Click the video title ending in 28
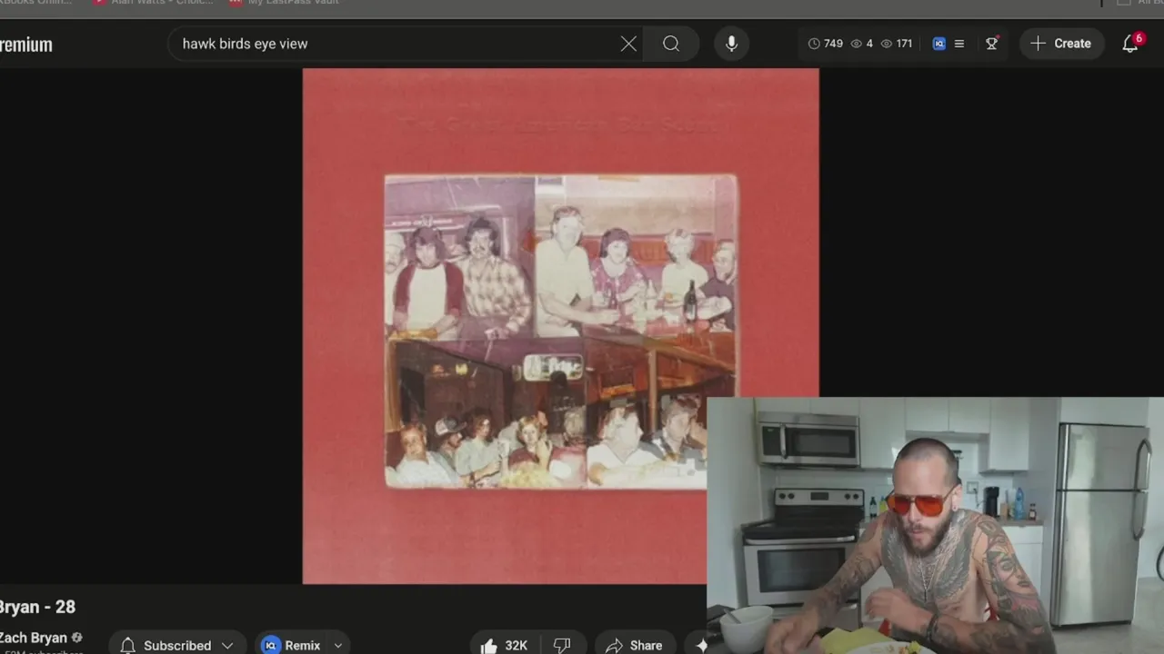The height and width of the screenshot is (654, 1164). [x=37, y=607]
